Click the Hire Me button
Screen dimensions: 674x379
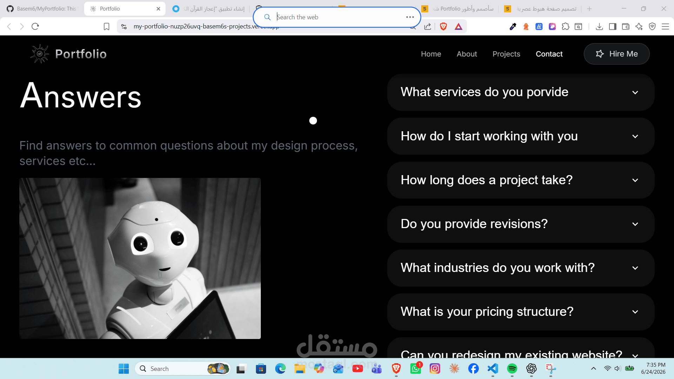tap(616, 54)
